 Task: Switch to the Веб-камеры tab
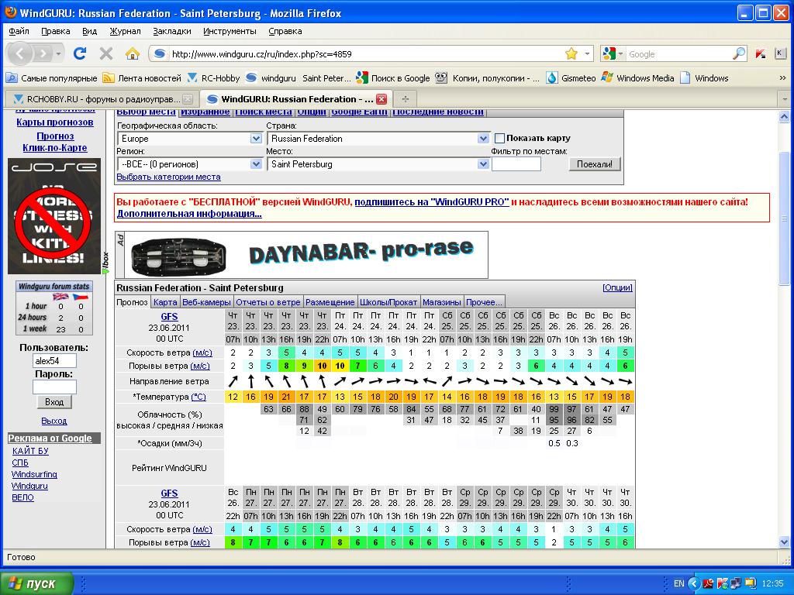coord(206,302)
